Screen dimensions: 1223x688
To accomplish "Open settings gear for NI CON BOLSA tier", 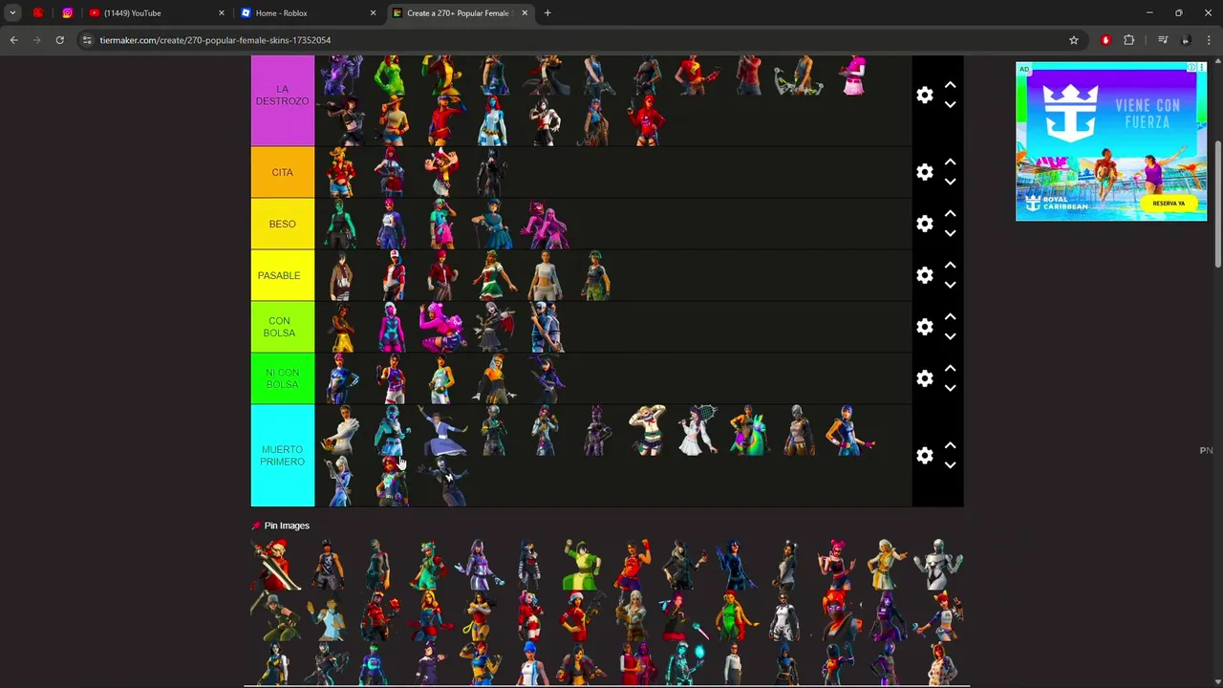I will [924, 378].
